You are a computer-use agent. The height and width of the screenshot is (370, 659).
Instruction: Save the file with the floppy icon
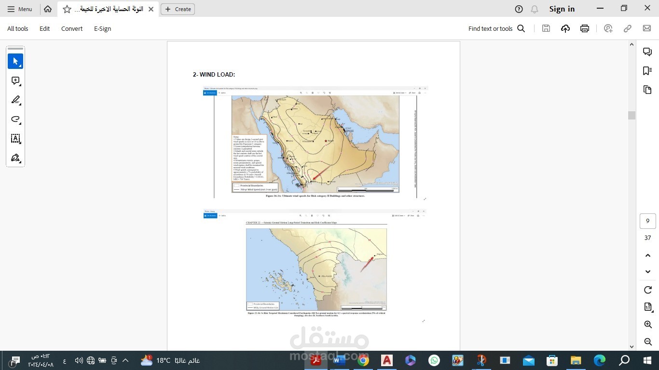[546, 28]
